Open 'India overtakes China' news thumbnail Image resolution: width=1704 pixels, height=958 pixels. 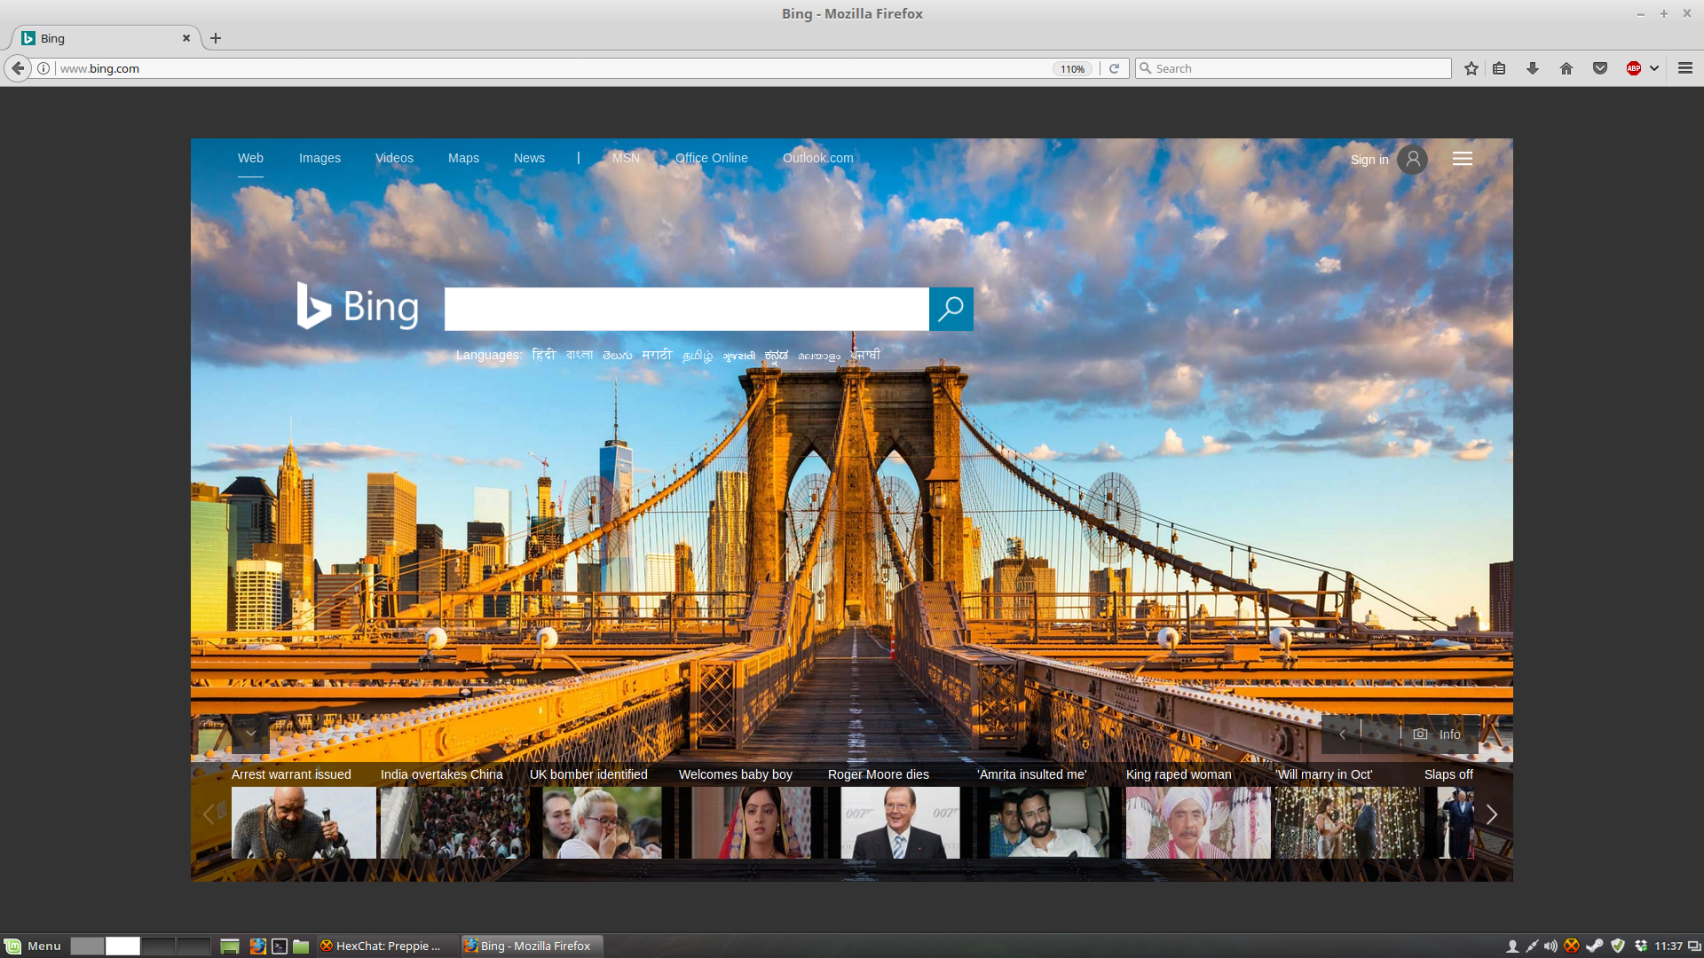point(453,822)
